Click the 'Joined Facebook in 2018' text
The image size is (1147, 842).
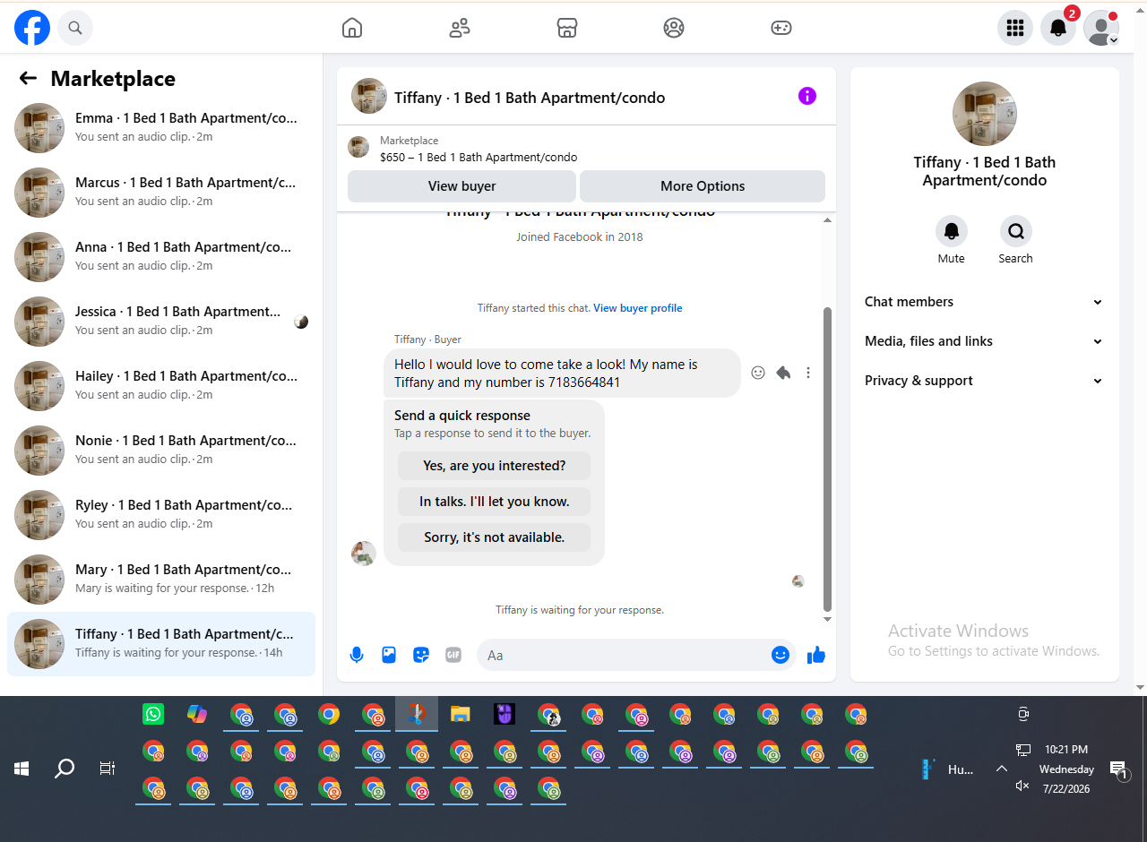pyautogui.click(x=580, y=237)
